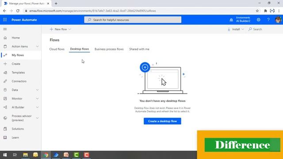Open the Shared with me tab

click(139, 49)
